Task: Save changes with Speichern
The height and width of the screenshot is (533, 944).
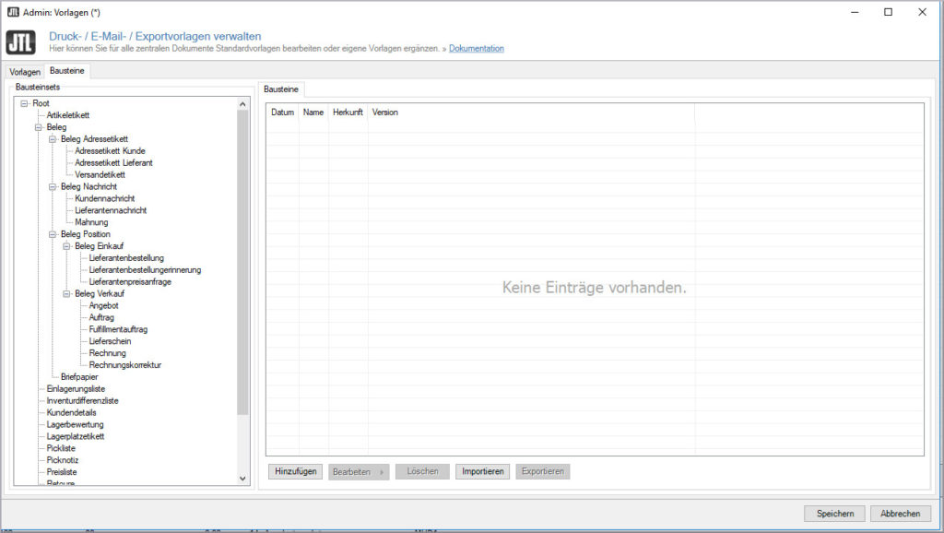Action: pos(834,514)
